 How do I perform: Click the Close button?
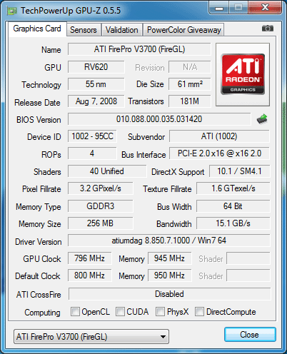(x=250, y=335)
